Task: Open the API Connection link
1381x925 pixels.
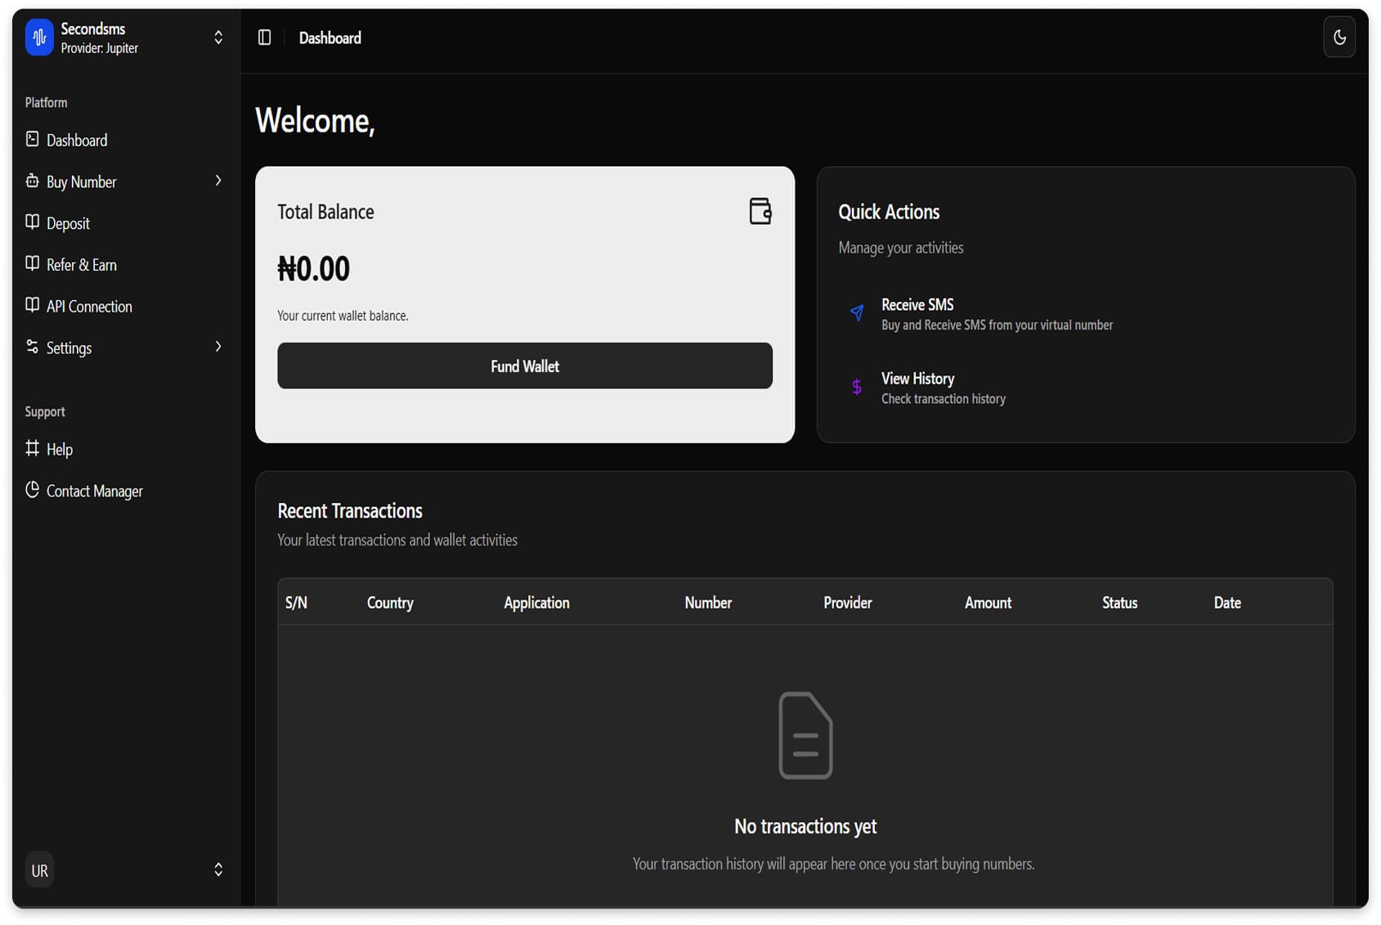Action: [x=89, y=307]
